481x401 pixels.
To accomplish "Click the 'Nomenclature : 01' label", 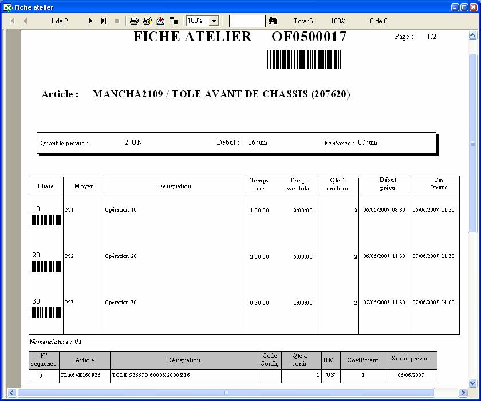I will 56,342.
